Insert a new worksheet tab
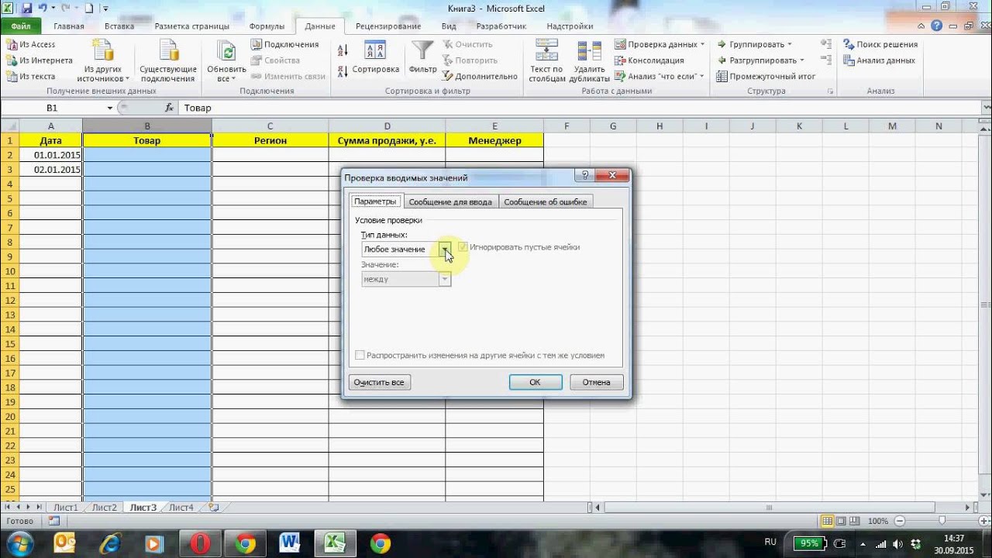992x558 pixels. (x=214, y=508)
